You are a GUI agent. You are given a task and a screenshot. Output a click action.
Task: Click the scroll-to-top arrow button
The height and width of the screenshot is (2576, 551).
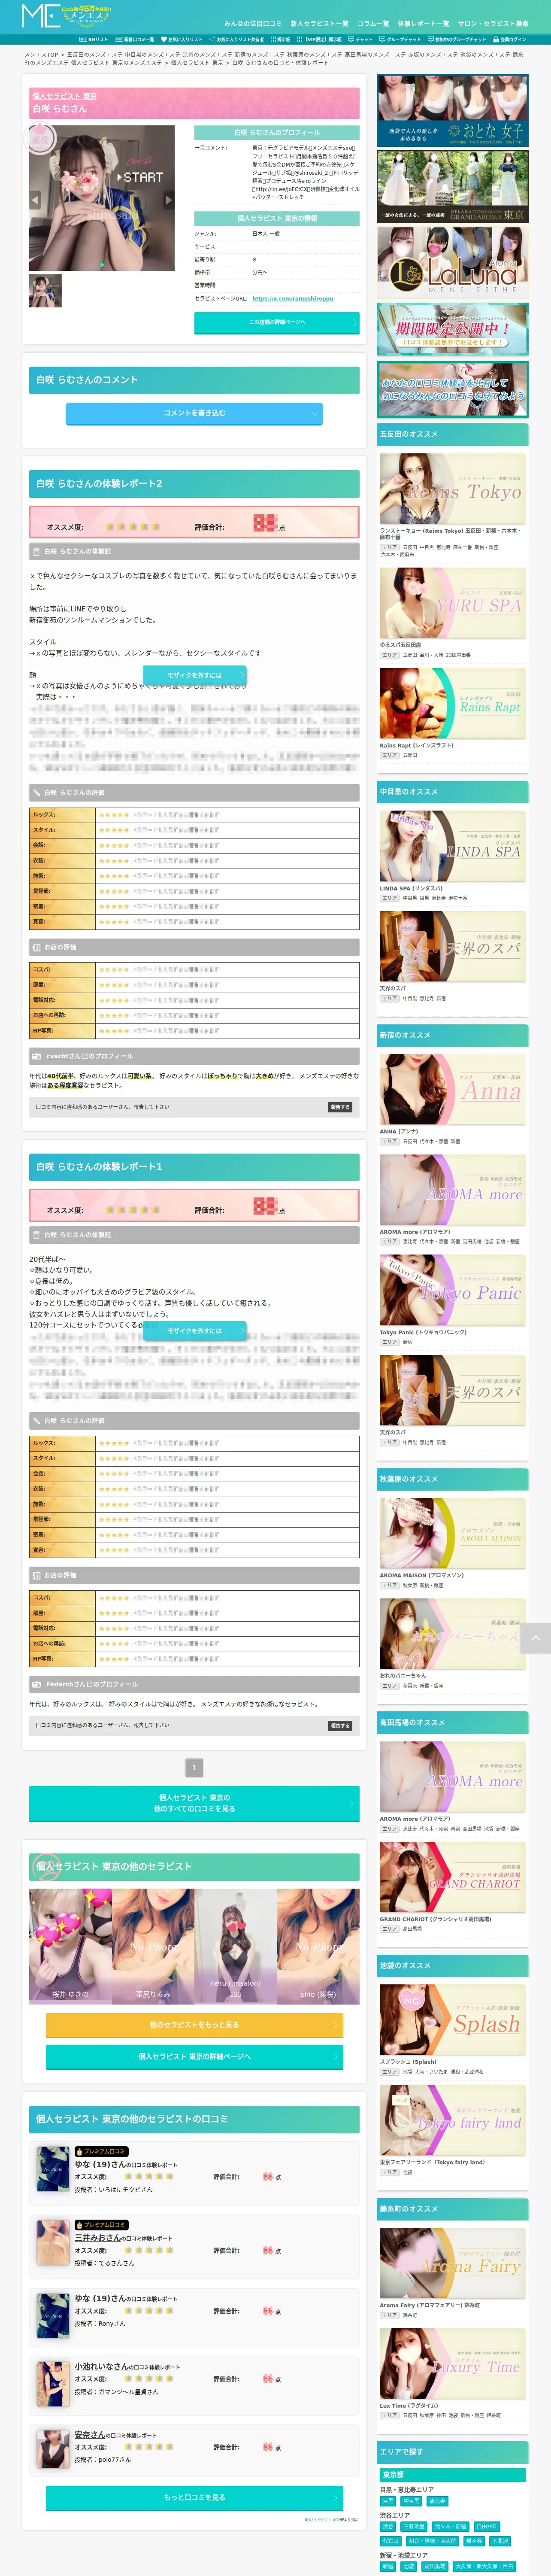(535, 1638)
